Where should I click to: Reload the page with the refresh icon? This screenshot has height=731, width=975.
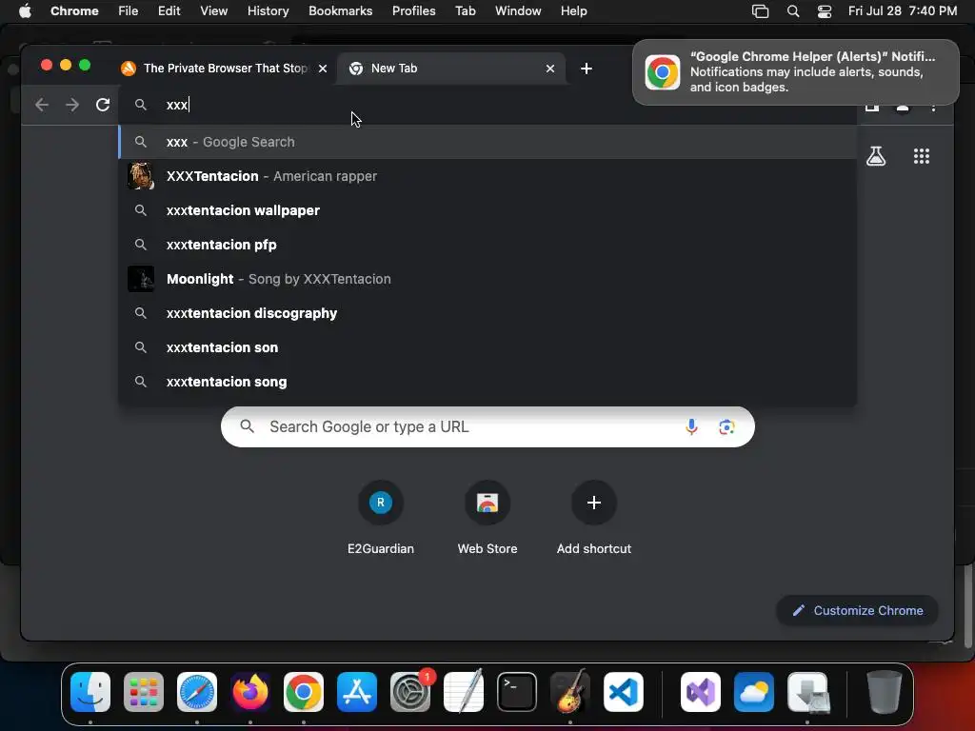click(x=103, y=105)
